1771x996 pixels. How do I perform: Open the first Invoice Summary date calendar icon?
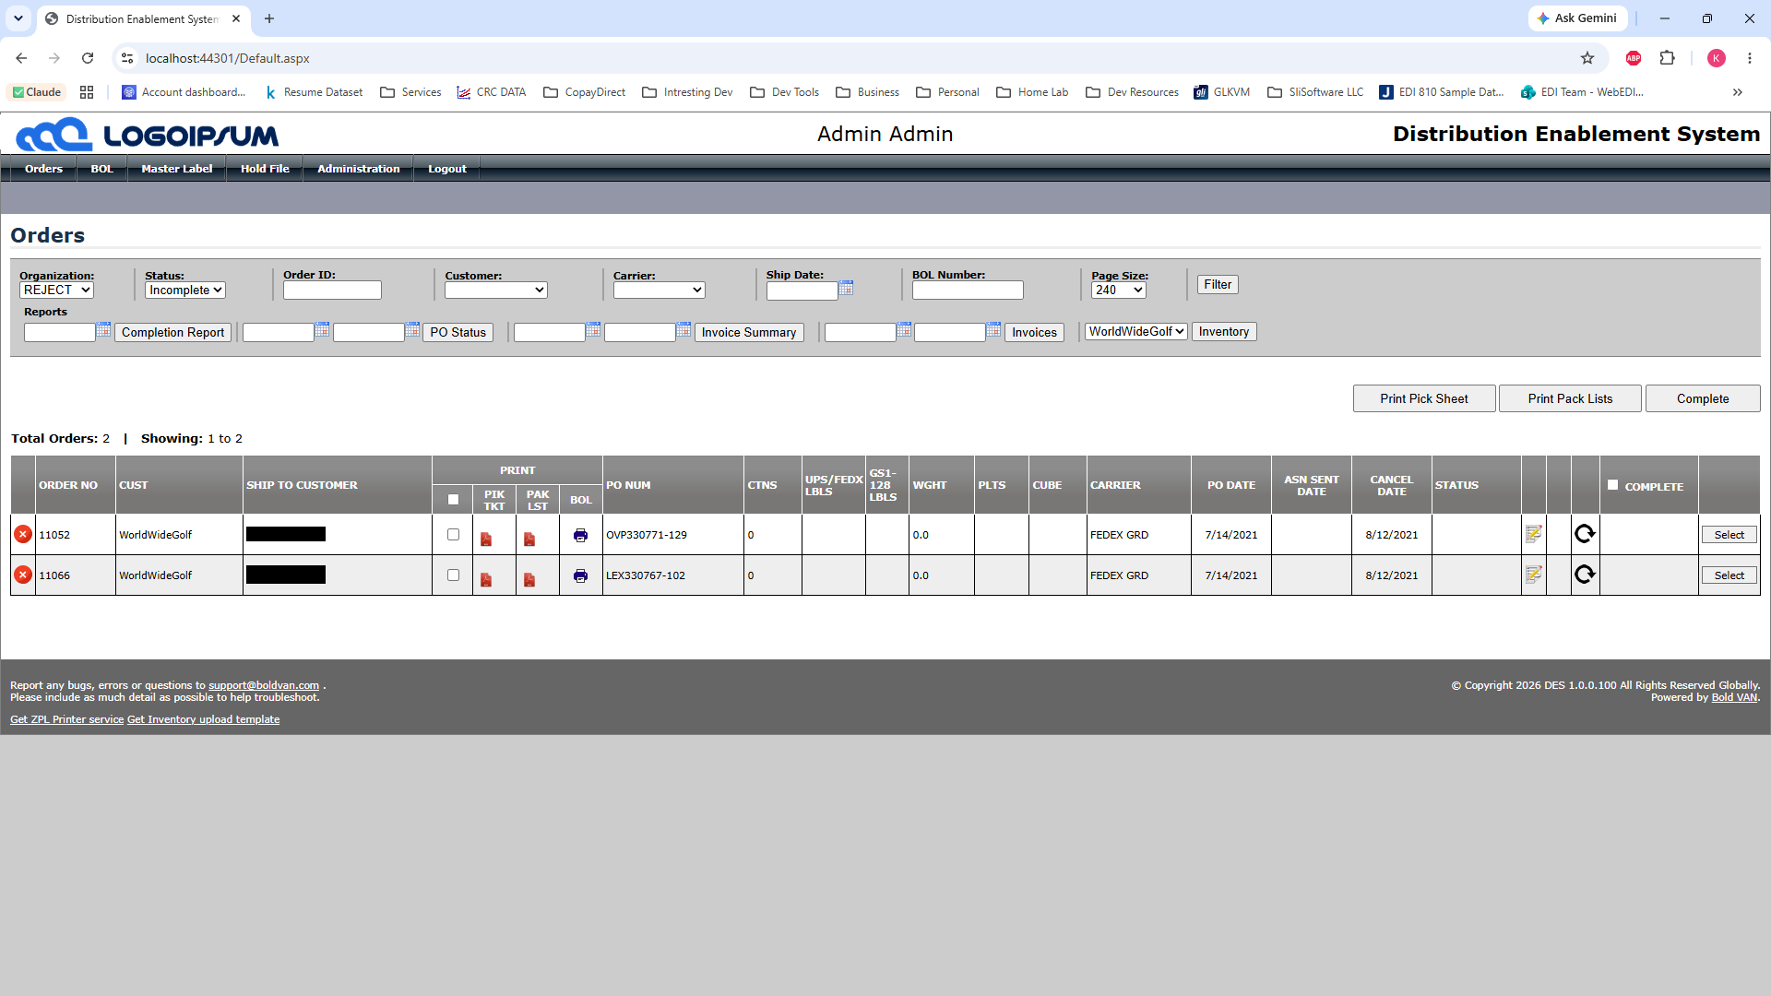pyautogui.click(x=593, y=329)
